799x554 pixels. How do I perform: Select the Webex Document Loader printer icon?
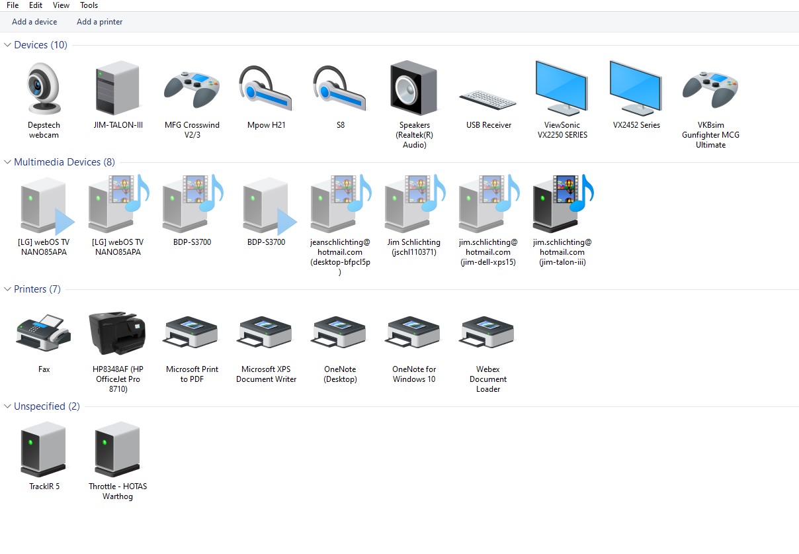[x=488, y=333]
